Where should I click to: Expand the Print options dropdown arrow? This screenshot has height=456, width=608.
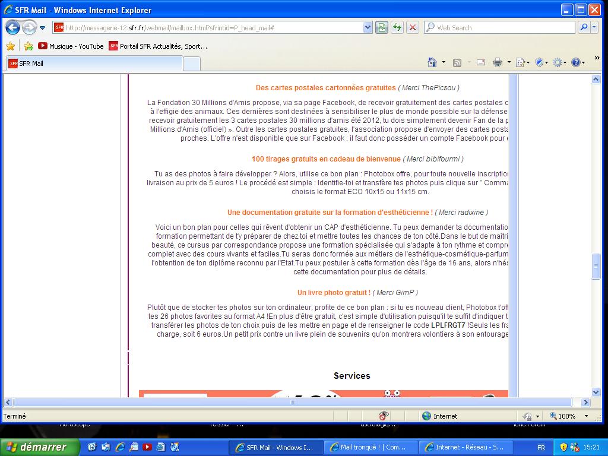[x=509, y=62]
